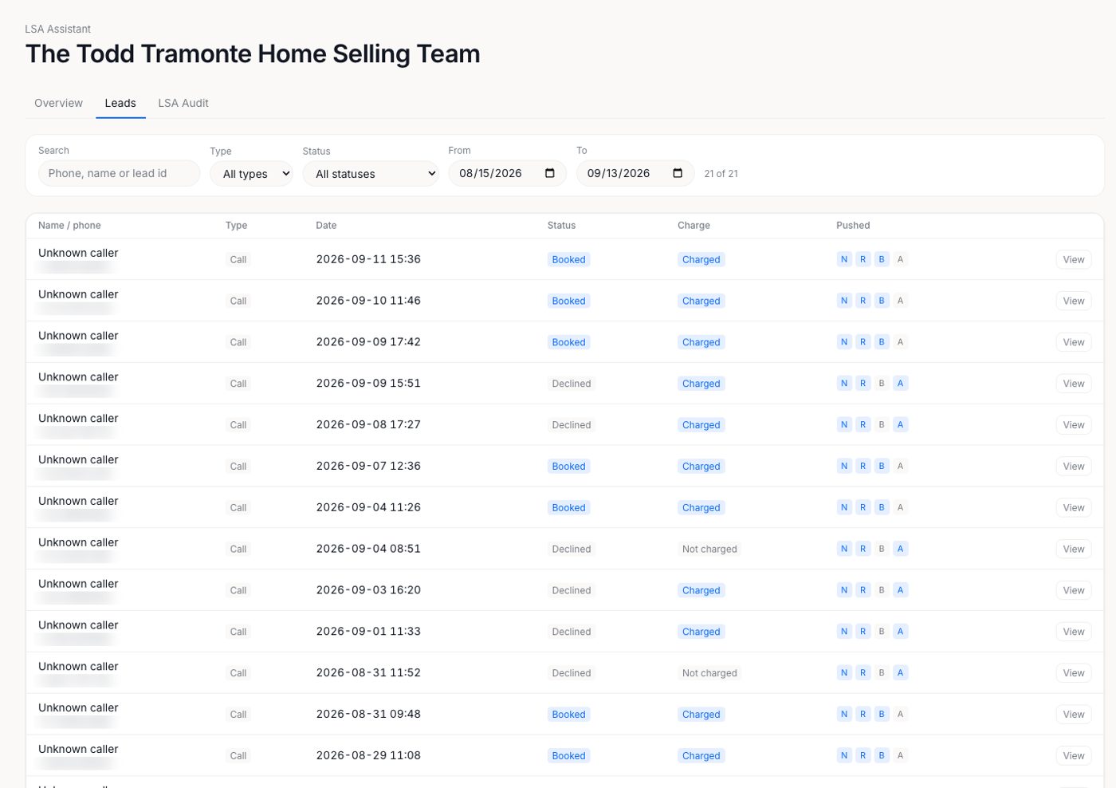Viewport: 1116px width, 788px height.
Task: Click Not charged label in 2026-08-31 11:52 row
Action: (x=709, y=673)
